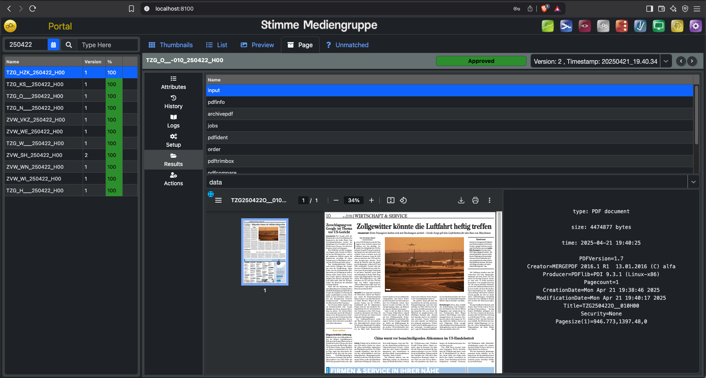Click the green Approved status button
The height and width of the screenshot is (378, 706).
coord(481,61)
